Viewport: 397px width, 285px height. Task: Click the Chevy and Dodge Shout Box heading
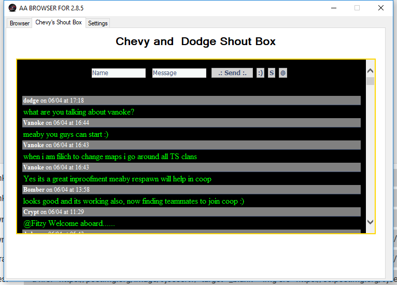pos(195,41)
